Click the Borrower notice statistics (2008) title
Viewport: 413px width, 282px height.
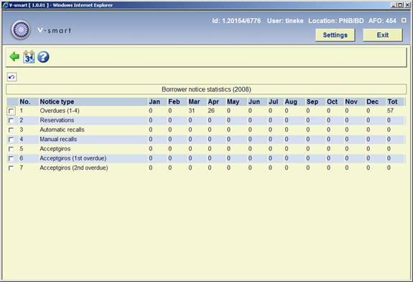pos(206,89)
